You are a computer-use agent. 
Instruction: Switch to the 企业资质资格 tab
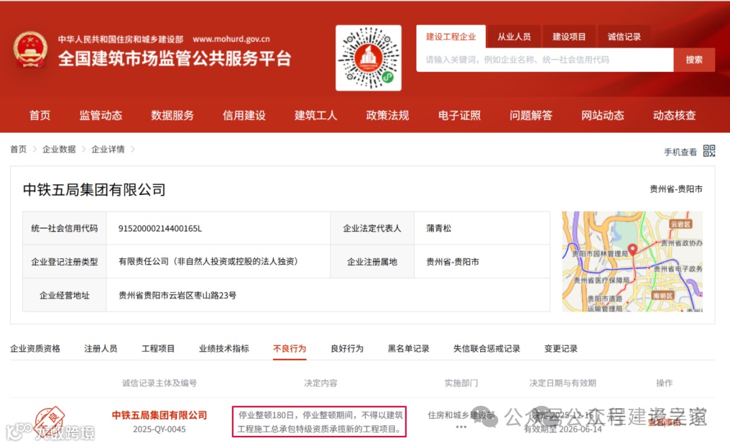tap(35, 349)
